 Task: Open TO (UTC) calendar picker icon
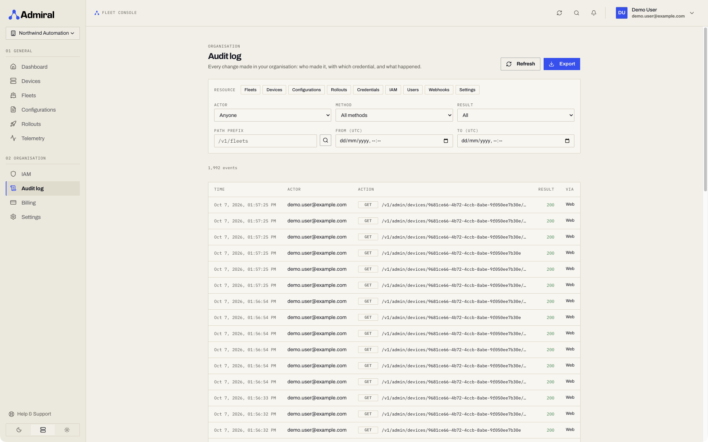(x=567, y=141)
